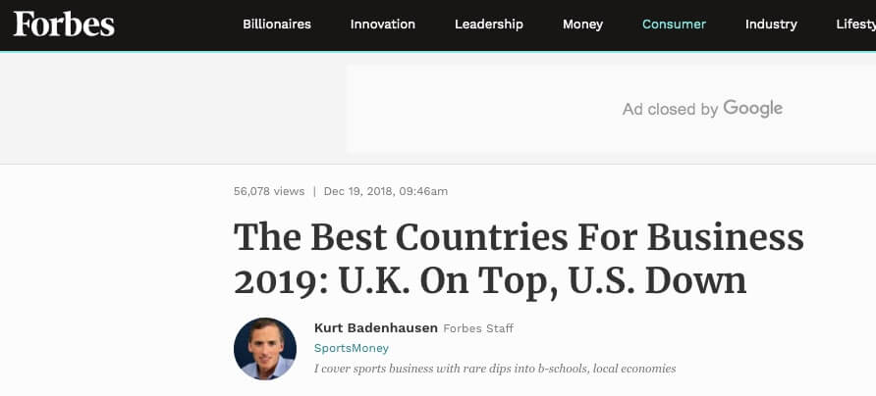Viewport: 876px width, 396px height.
Task: Click the blank gray area left of the ad
Action: point(173,109)
